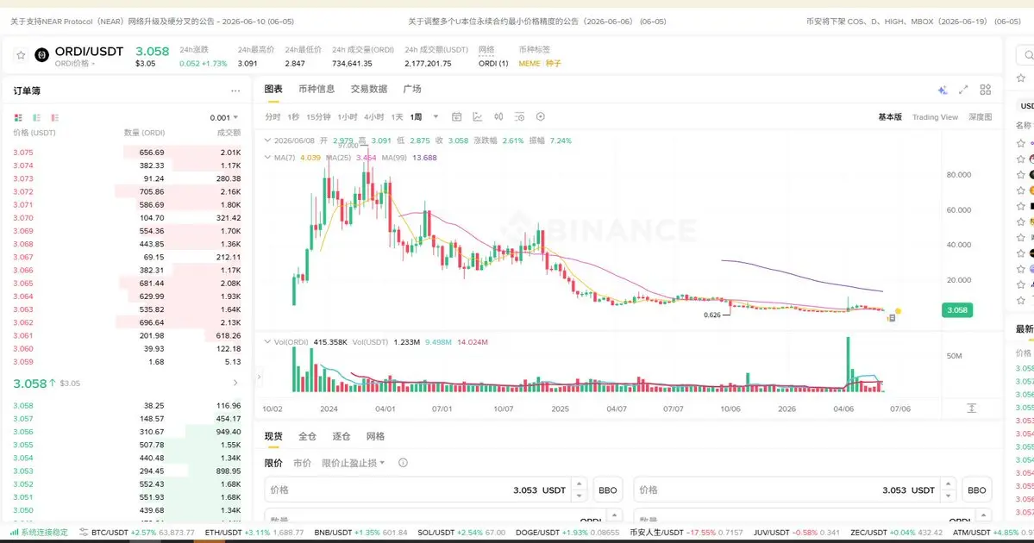Select the 全仓 margin tab
Viewport: 1034px width, 543px height.
[307, 436]
